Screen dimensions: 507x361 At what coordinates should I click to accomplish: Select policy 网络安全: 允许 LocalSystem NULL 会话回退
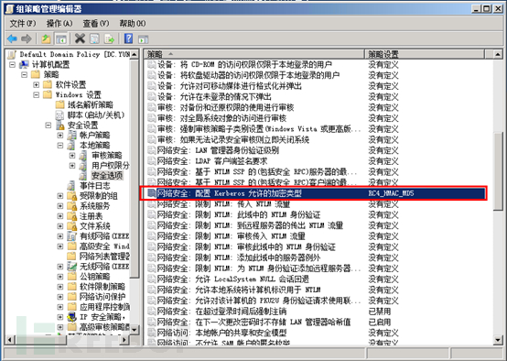(x=232, y=279)
